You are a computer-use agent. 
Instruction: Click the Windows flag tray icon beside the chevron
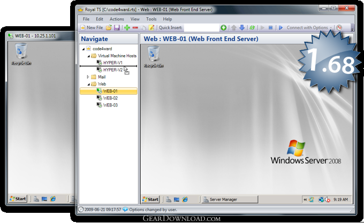(x=312, y=199)
